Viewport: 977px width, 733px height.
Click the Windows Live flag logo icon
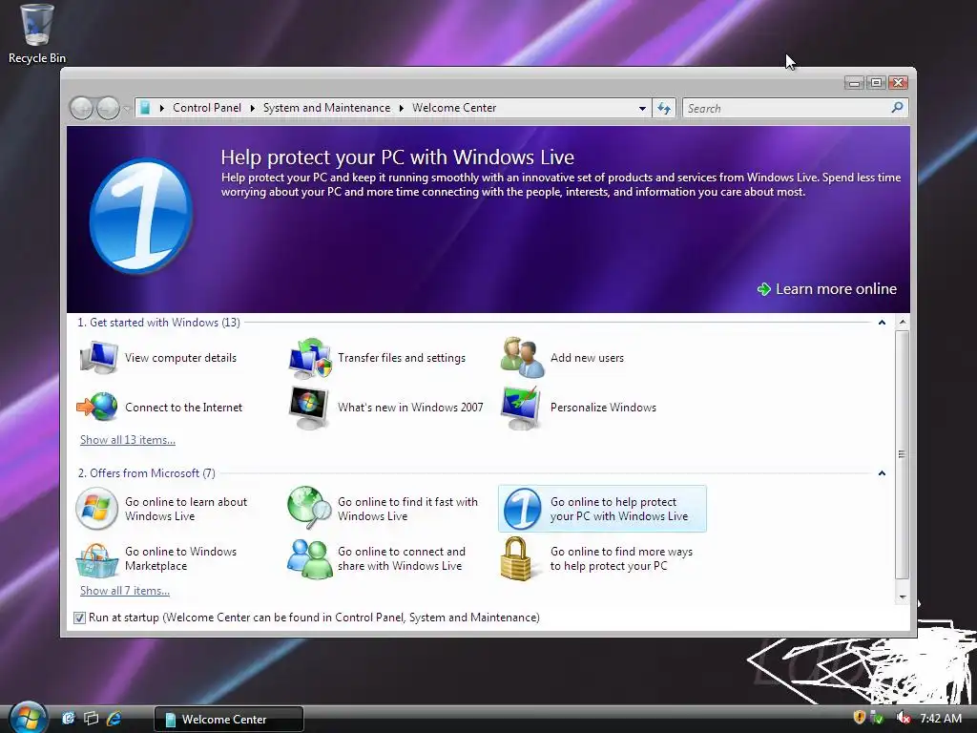96,509
